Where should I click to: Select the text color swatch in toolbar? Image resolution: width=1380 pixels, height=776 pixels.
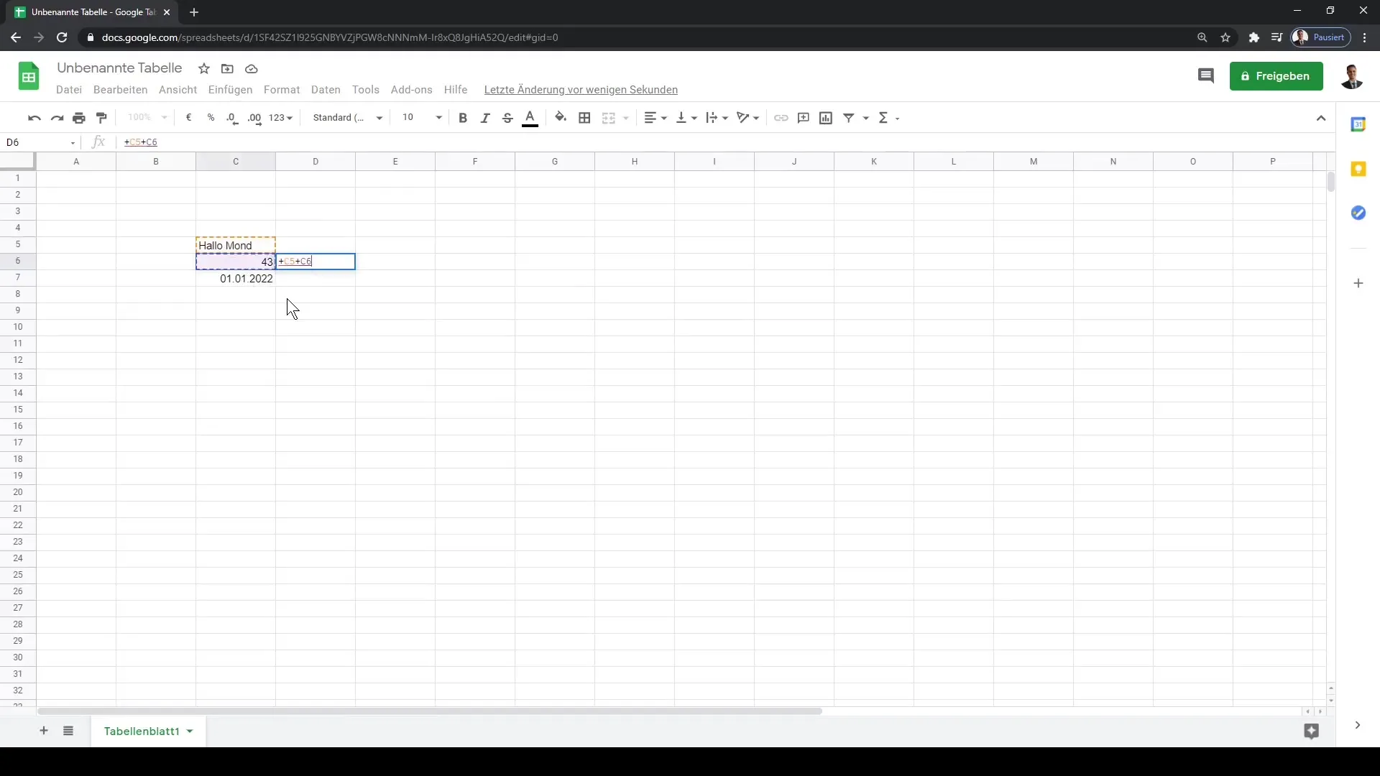530,118
